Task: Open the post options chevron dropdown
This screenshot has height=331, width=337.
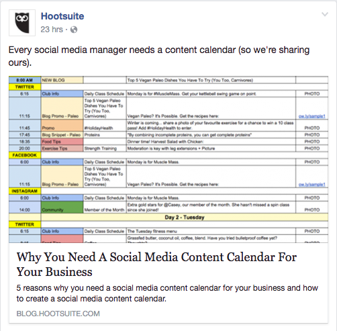Action: coord(325,14)
